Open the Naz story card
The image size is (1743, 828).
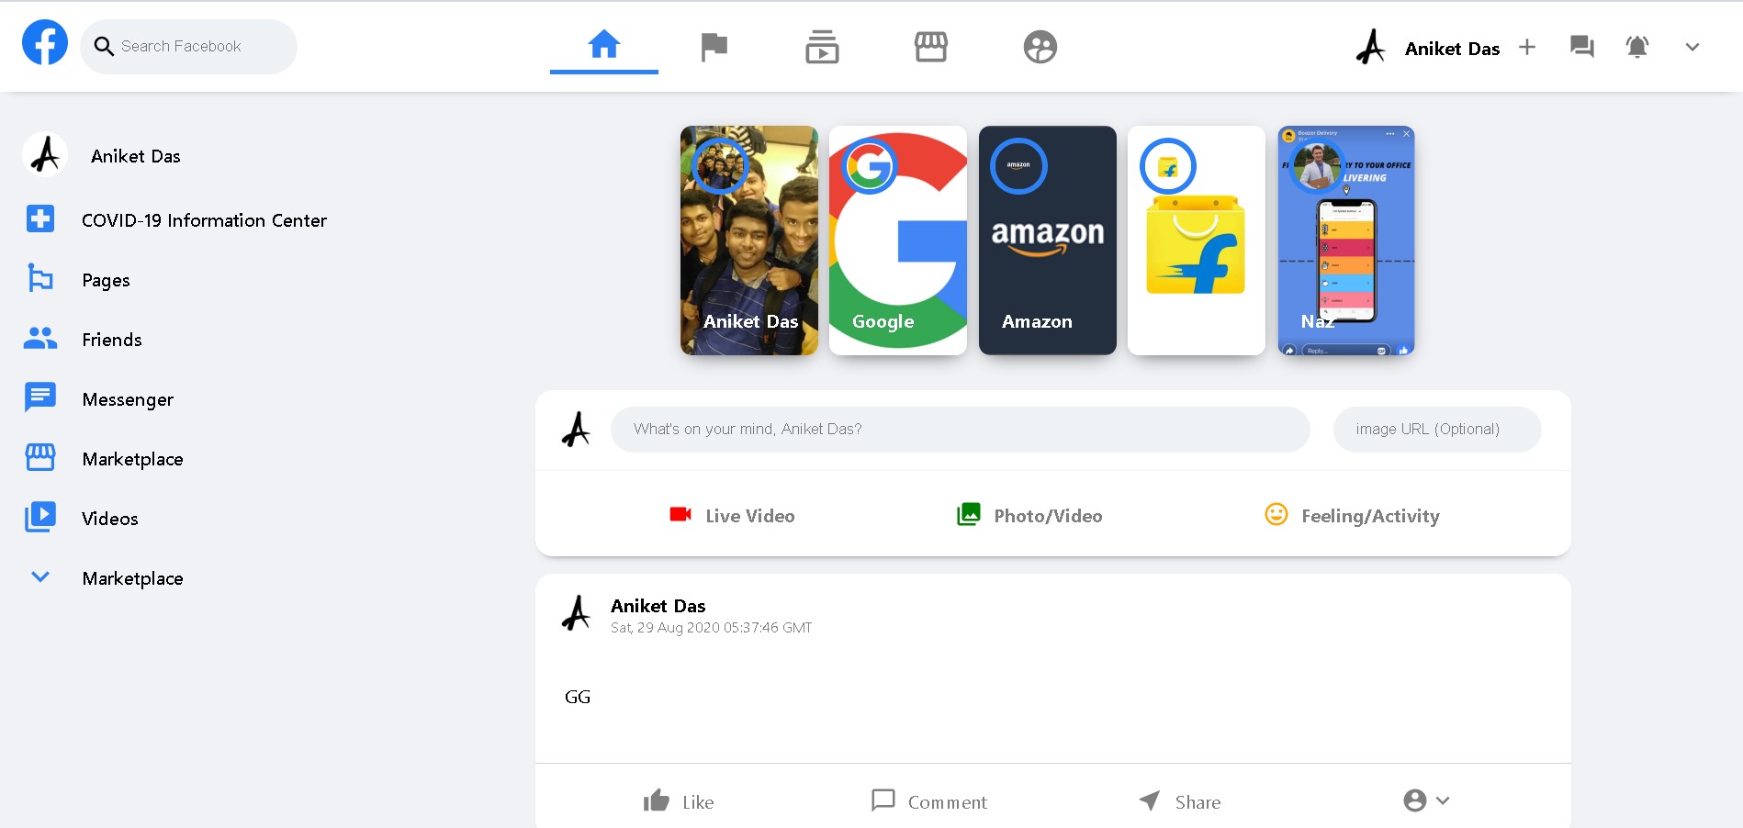pos(1346,241)
